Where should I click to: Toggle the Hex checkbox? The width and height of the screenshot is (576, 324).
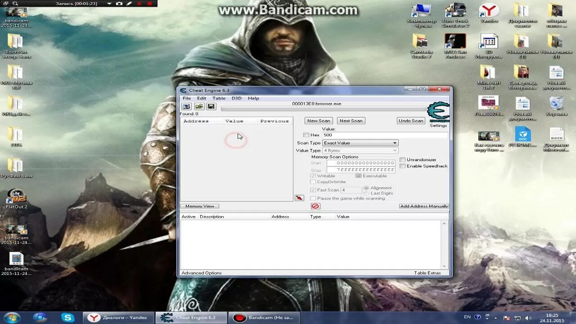click(x=306, y=135)
